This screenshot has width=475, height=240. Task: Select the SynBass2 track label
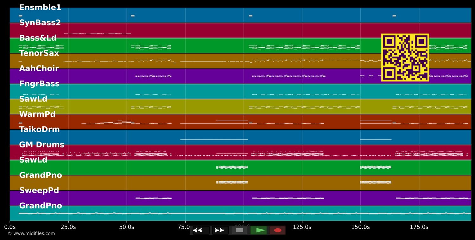(40, 23)
